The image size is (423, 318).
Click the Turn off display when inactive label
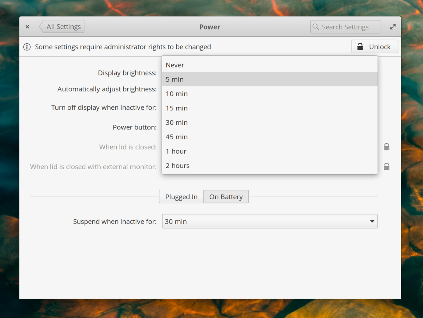104,108
